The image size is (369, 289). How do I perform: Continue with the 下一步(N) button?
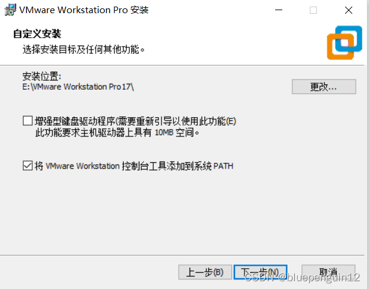260,272
